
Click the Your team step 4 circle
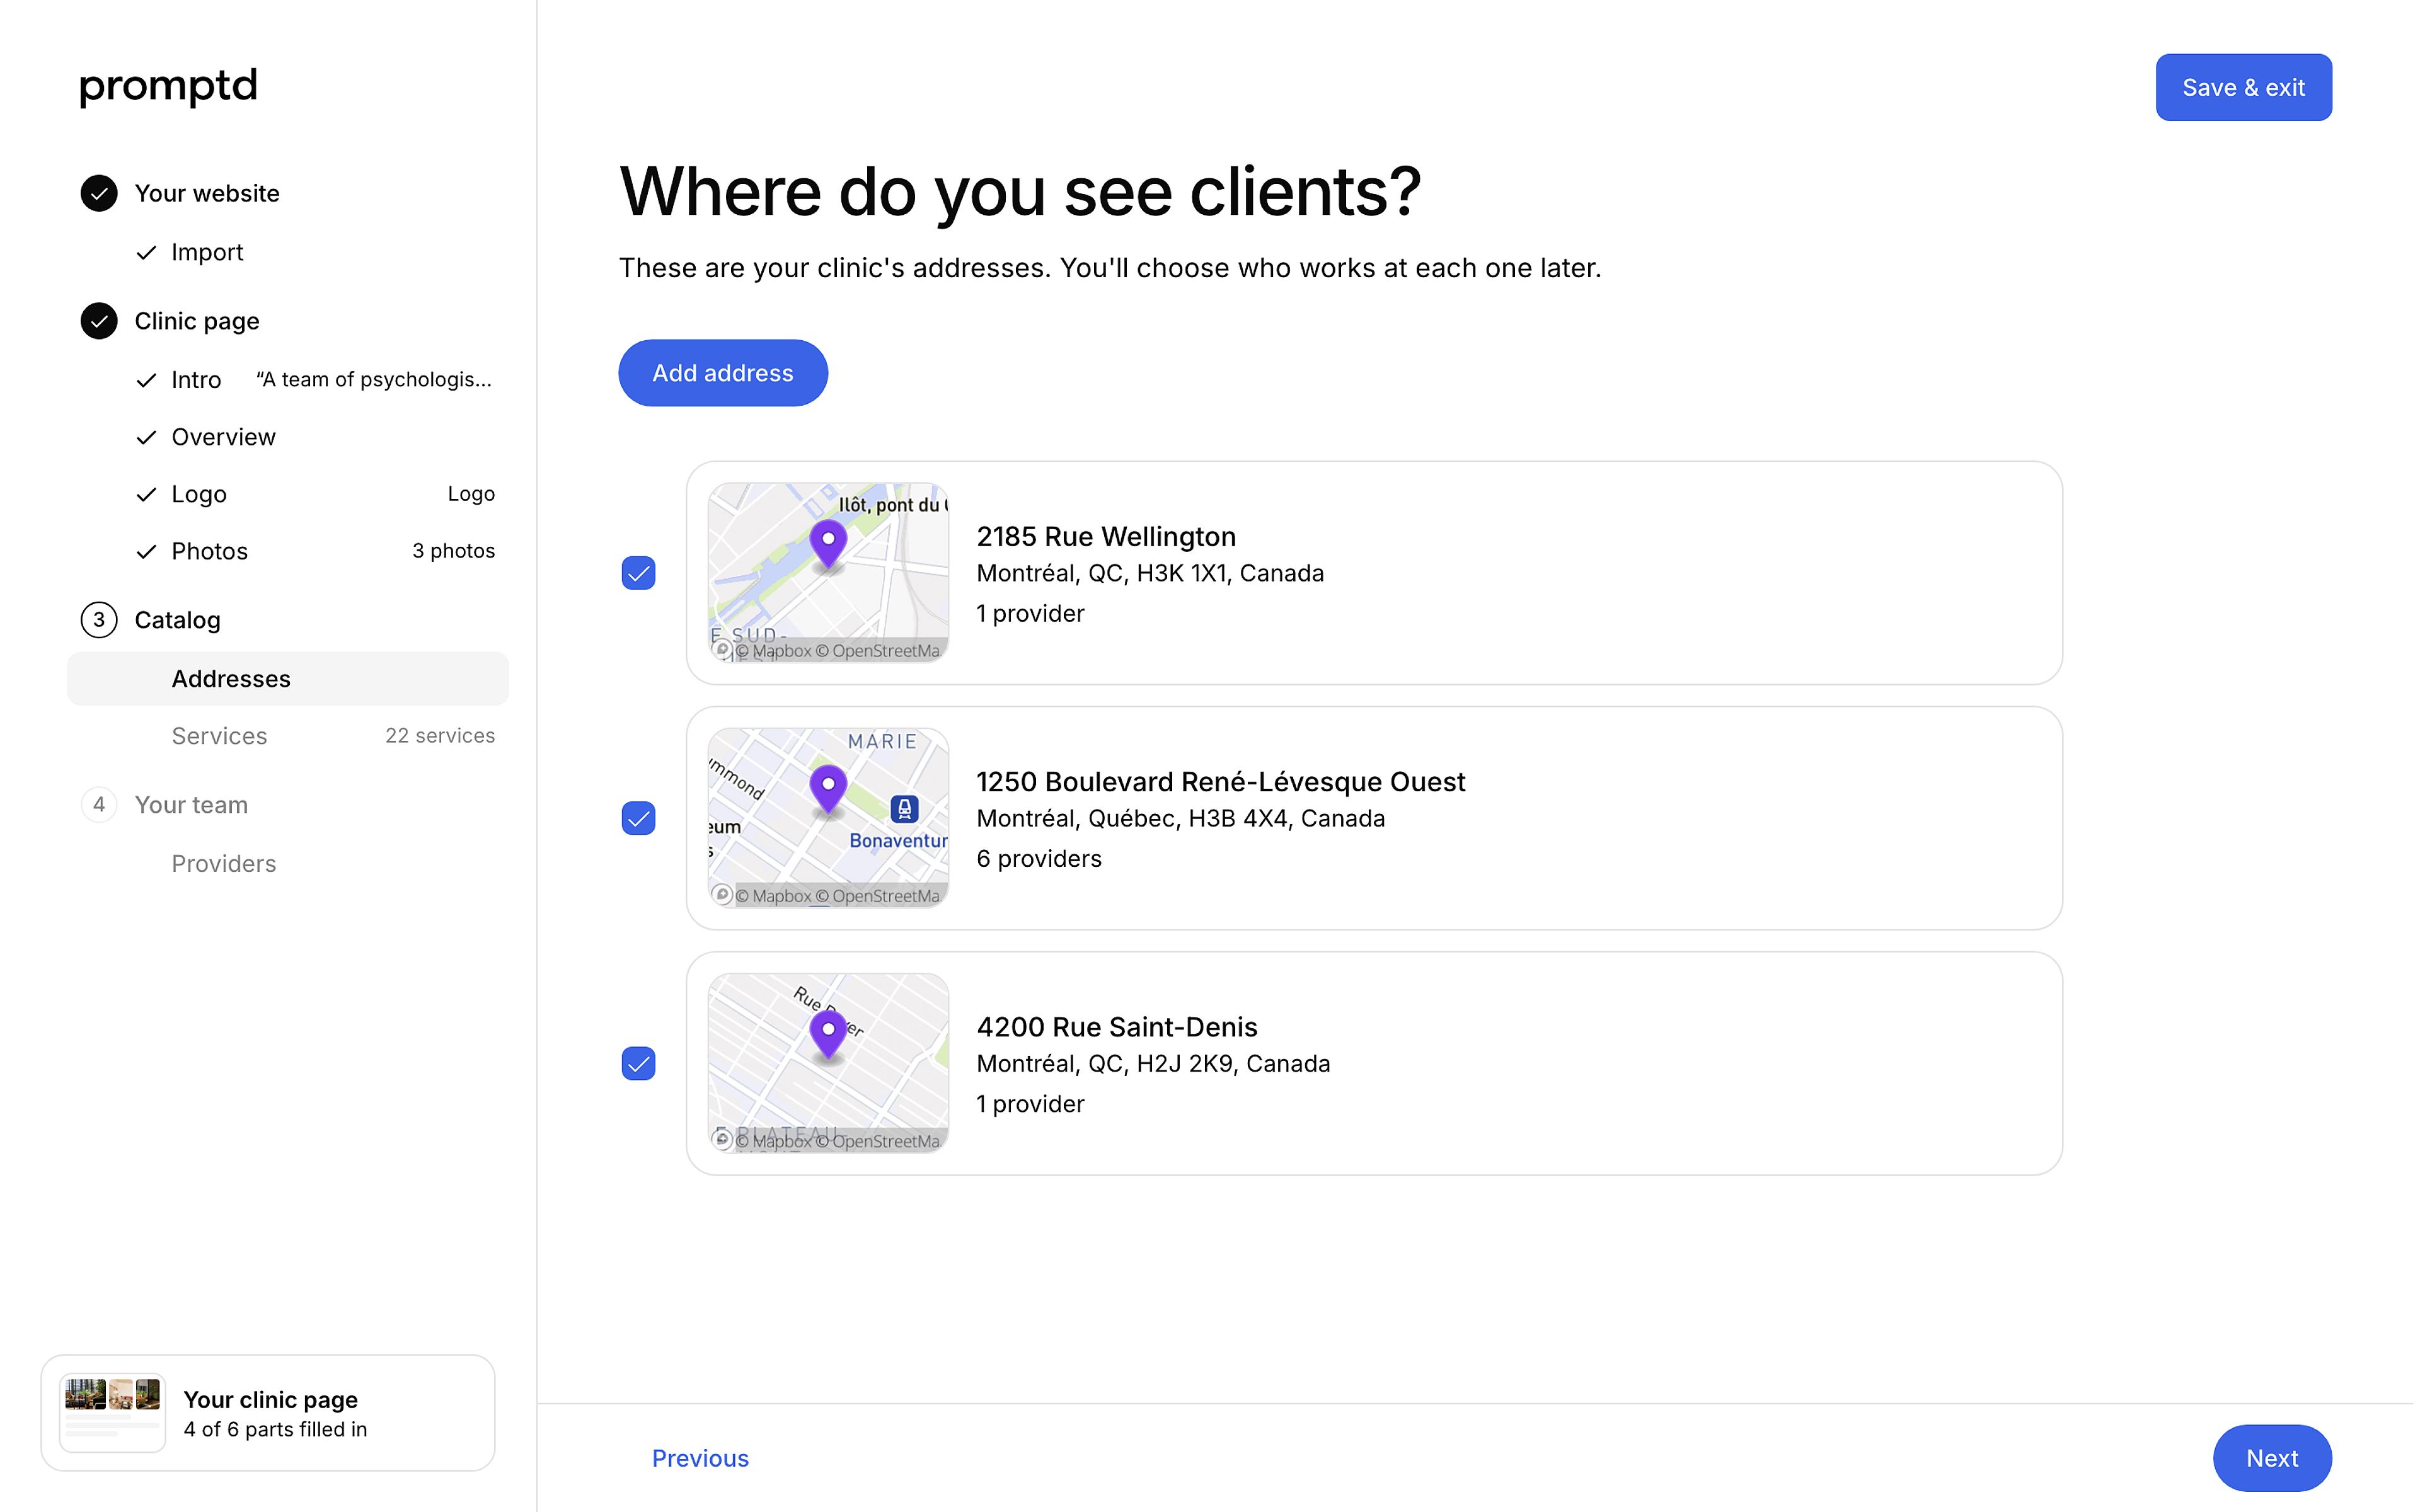99,805
